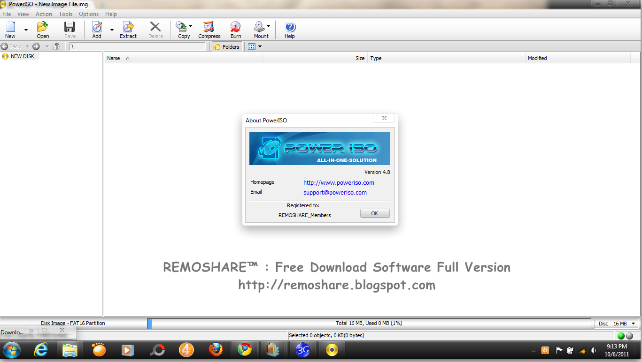Click the path address field
Image resolution: width=642 pixels, height=362 pixels.
[138, 46]
